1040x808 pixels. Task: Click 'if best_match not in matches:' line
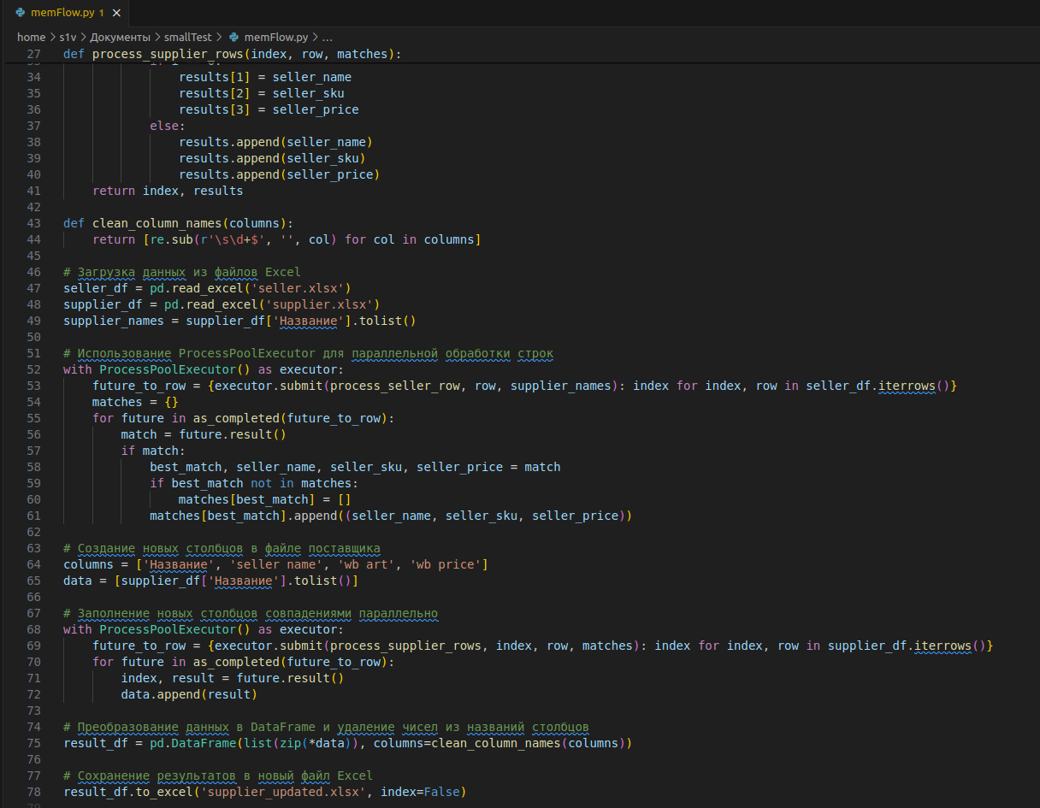[254, 483]
